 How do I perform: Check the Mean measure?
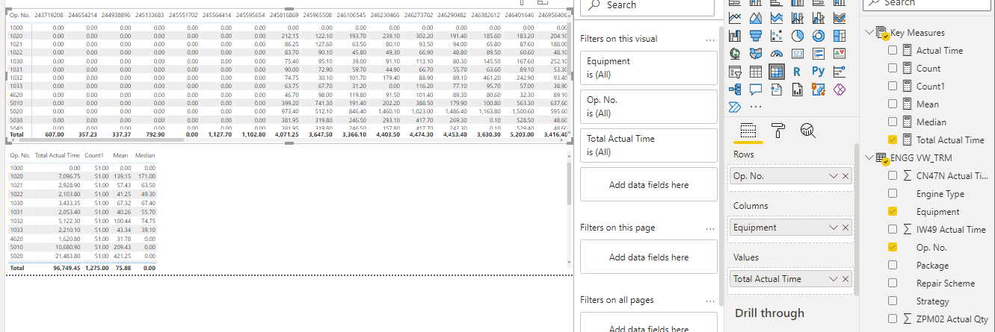(893, 104)
